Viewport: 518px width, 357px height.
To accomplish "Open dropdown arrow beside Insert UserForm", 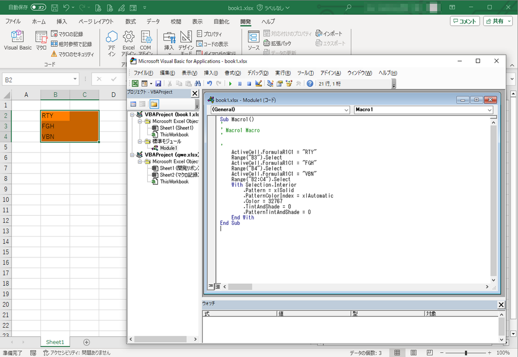I will point(151,83).
